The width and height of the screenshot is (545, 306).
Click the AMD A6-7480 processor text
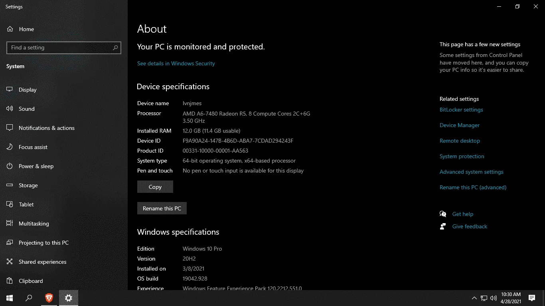pos(246,117)
